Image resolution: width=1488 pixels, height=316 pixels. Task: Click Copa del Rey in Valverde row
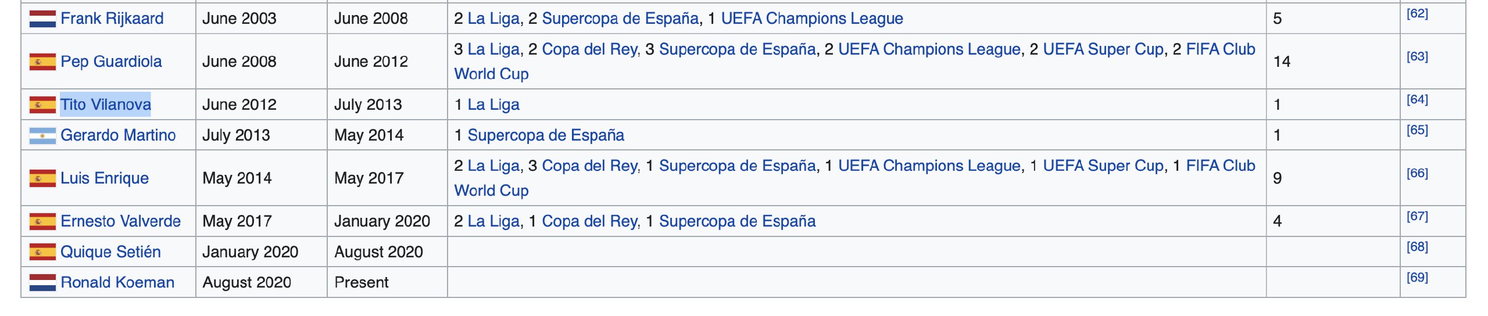pos(590,221)
